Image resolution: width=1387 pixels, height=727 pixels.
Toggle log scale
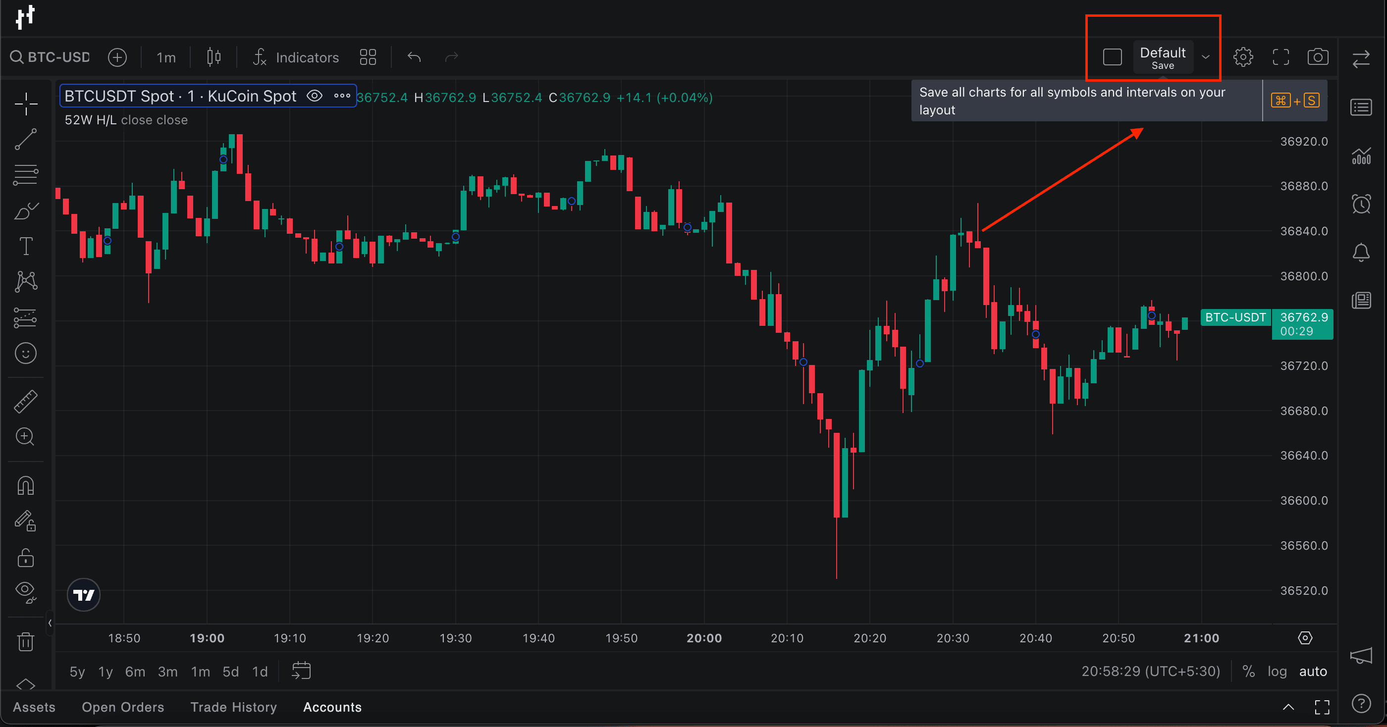click(1277, 672)
